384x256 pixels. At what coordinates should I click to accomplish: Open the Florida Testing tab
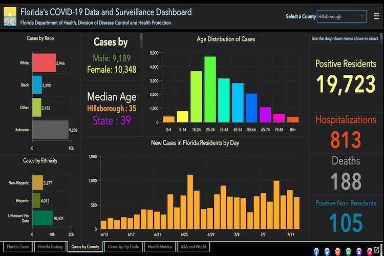(50, 247)
